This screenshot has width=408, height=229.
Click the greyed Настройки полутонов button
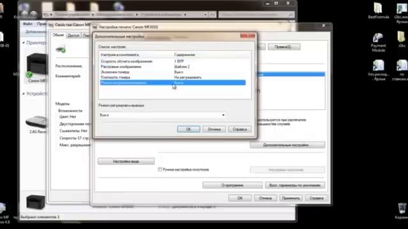click(x=288, y=170)
